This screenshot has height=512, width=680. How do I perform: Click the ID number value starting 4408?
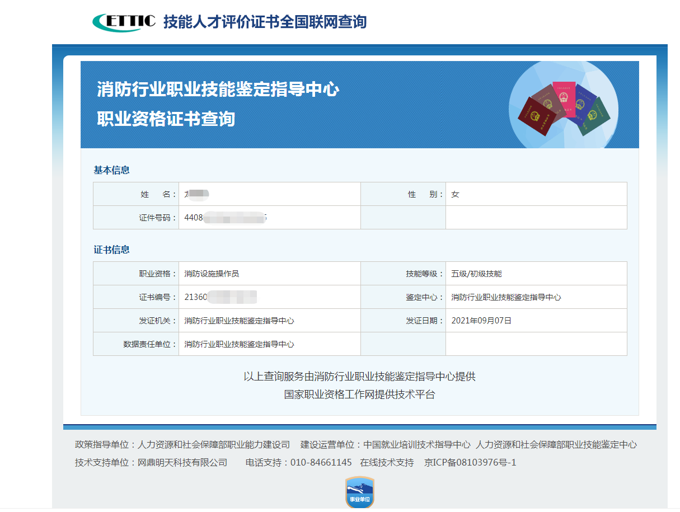point(226,218)
